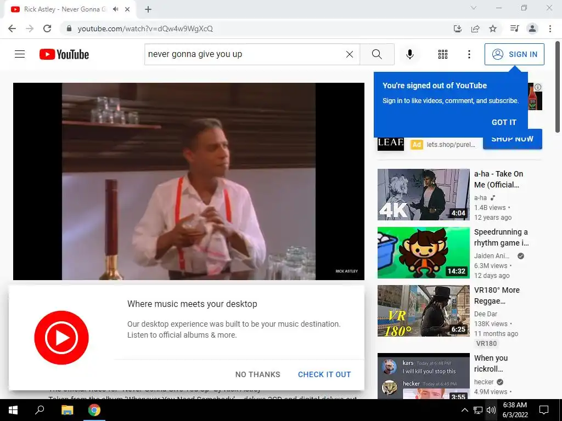The width and height of the screenshot is (562, 421).
Task: Click the ad link lets.shop/purel
Action: click(x=451, y=145)
